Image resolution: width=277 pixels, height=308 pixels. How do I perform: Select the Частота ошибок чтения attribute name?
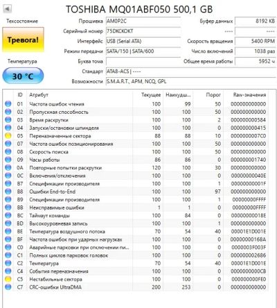pos(57,104)
